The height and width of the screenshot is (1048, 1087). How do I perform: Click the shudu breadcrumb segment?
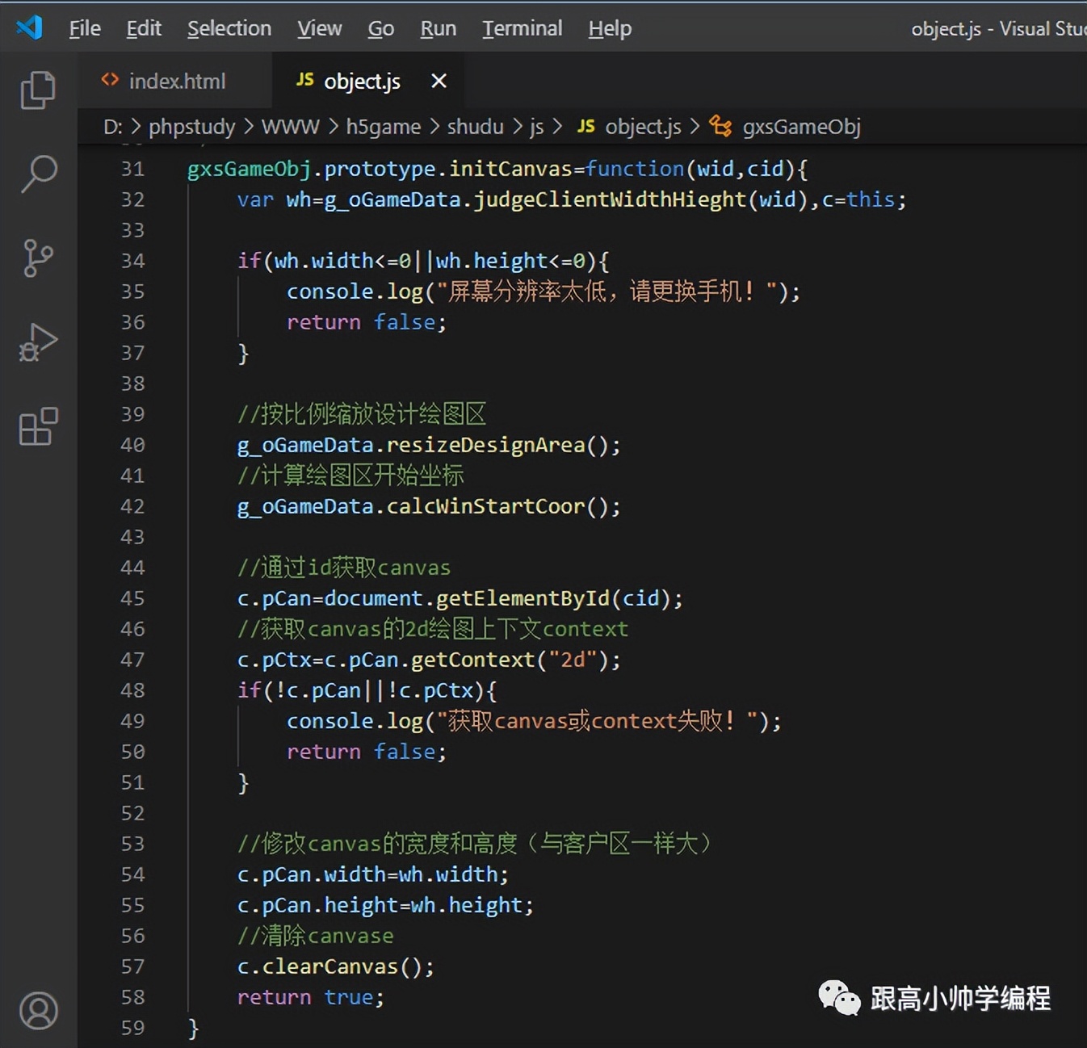click(476, 127)
